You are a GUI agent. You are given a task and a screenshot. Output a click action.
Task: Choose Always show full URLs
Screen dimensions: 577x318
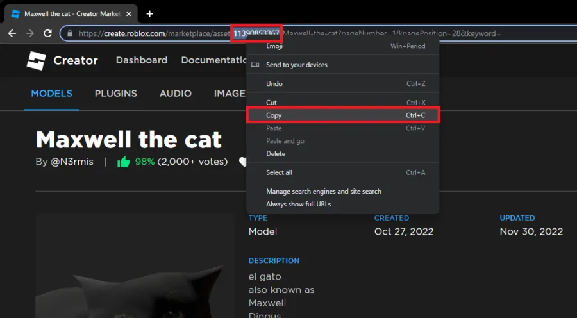342,204
